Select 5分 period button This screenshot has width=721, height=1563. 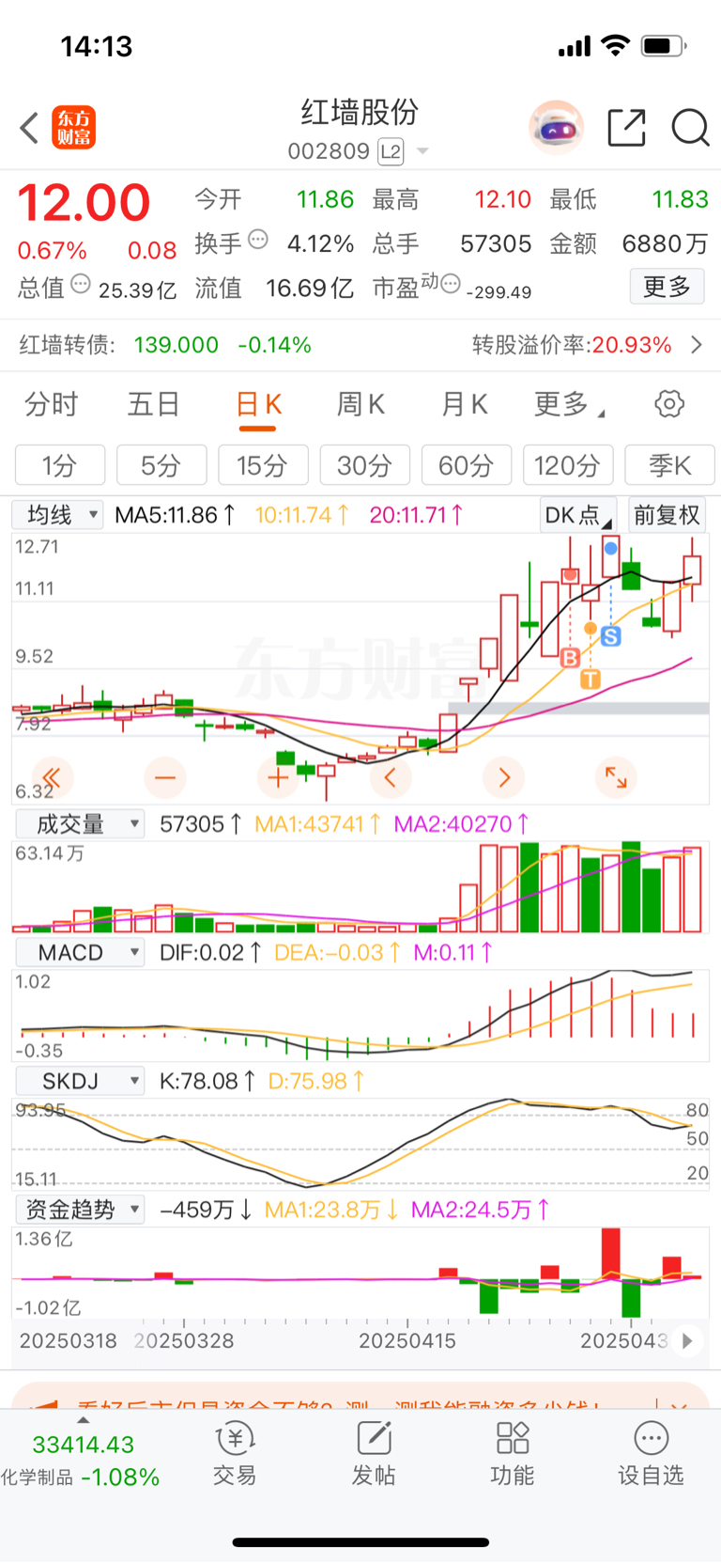pos(161,465)
